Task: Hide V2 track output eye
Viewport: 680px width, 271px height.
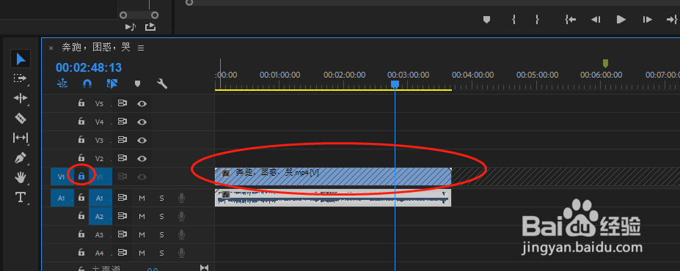Action: (142, 158)
